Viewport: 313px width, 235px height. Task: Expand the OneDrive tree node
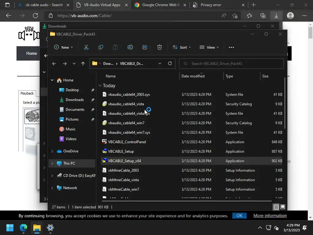coord(52,151)
